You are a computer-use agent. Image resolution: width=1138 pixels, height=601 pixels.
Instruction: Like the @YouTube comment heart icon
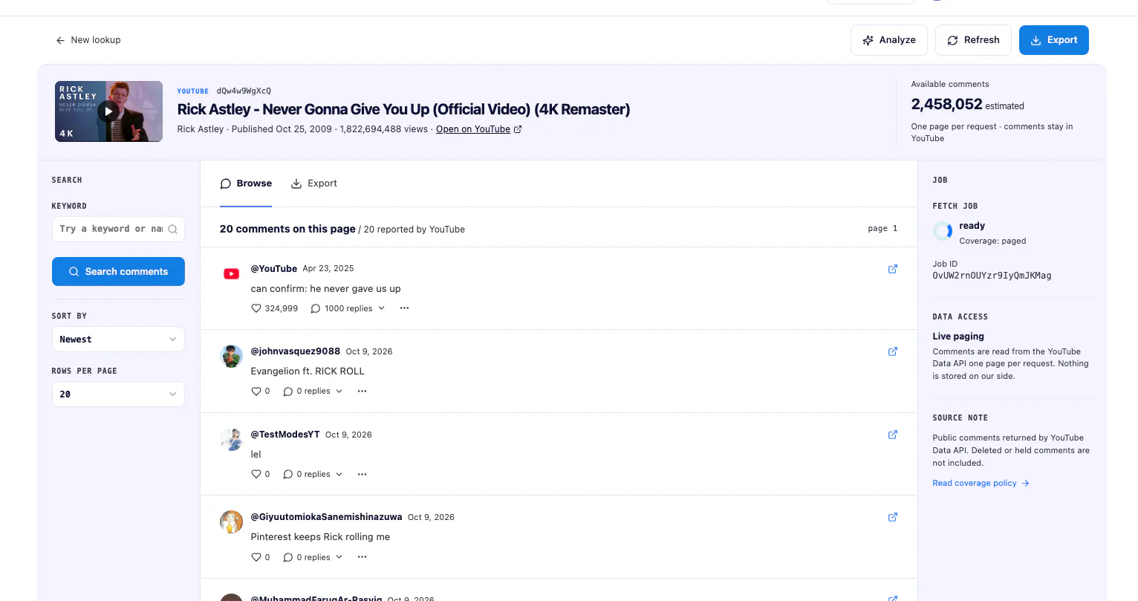(256, 308)
